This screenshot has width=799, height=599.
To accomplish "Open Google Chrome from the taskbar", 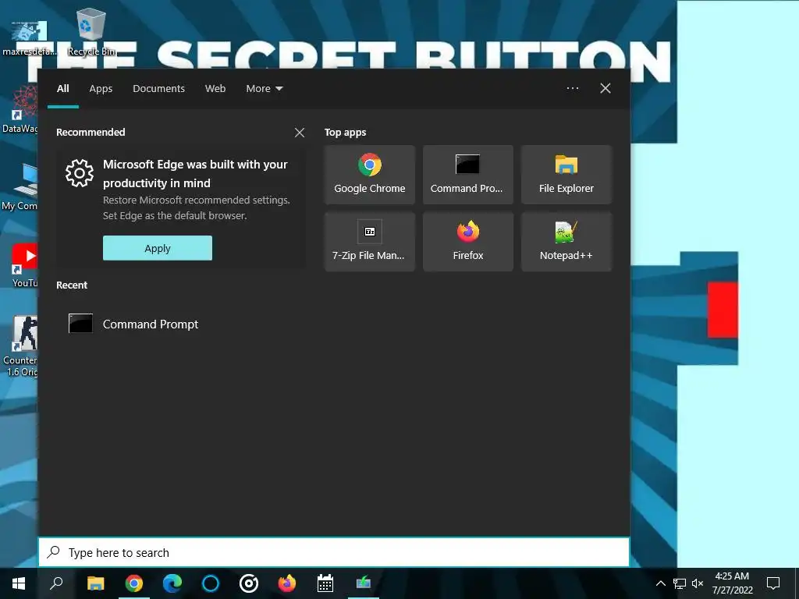I will coord(134,583).
